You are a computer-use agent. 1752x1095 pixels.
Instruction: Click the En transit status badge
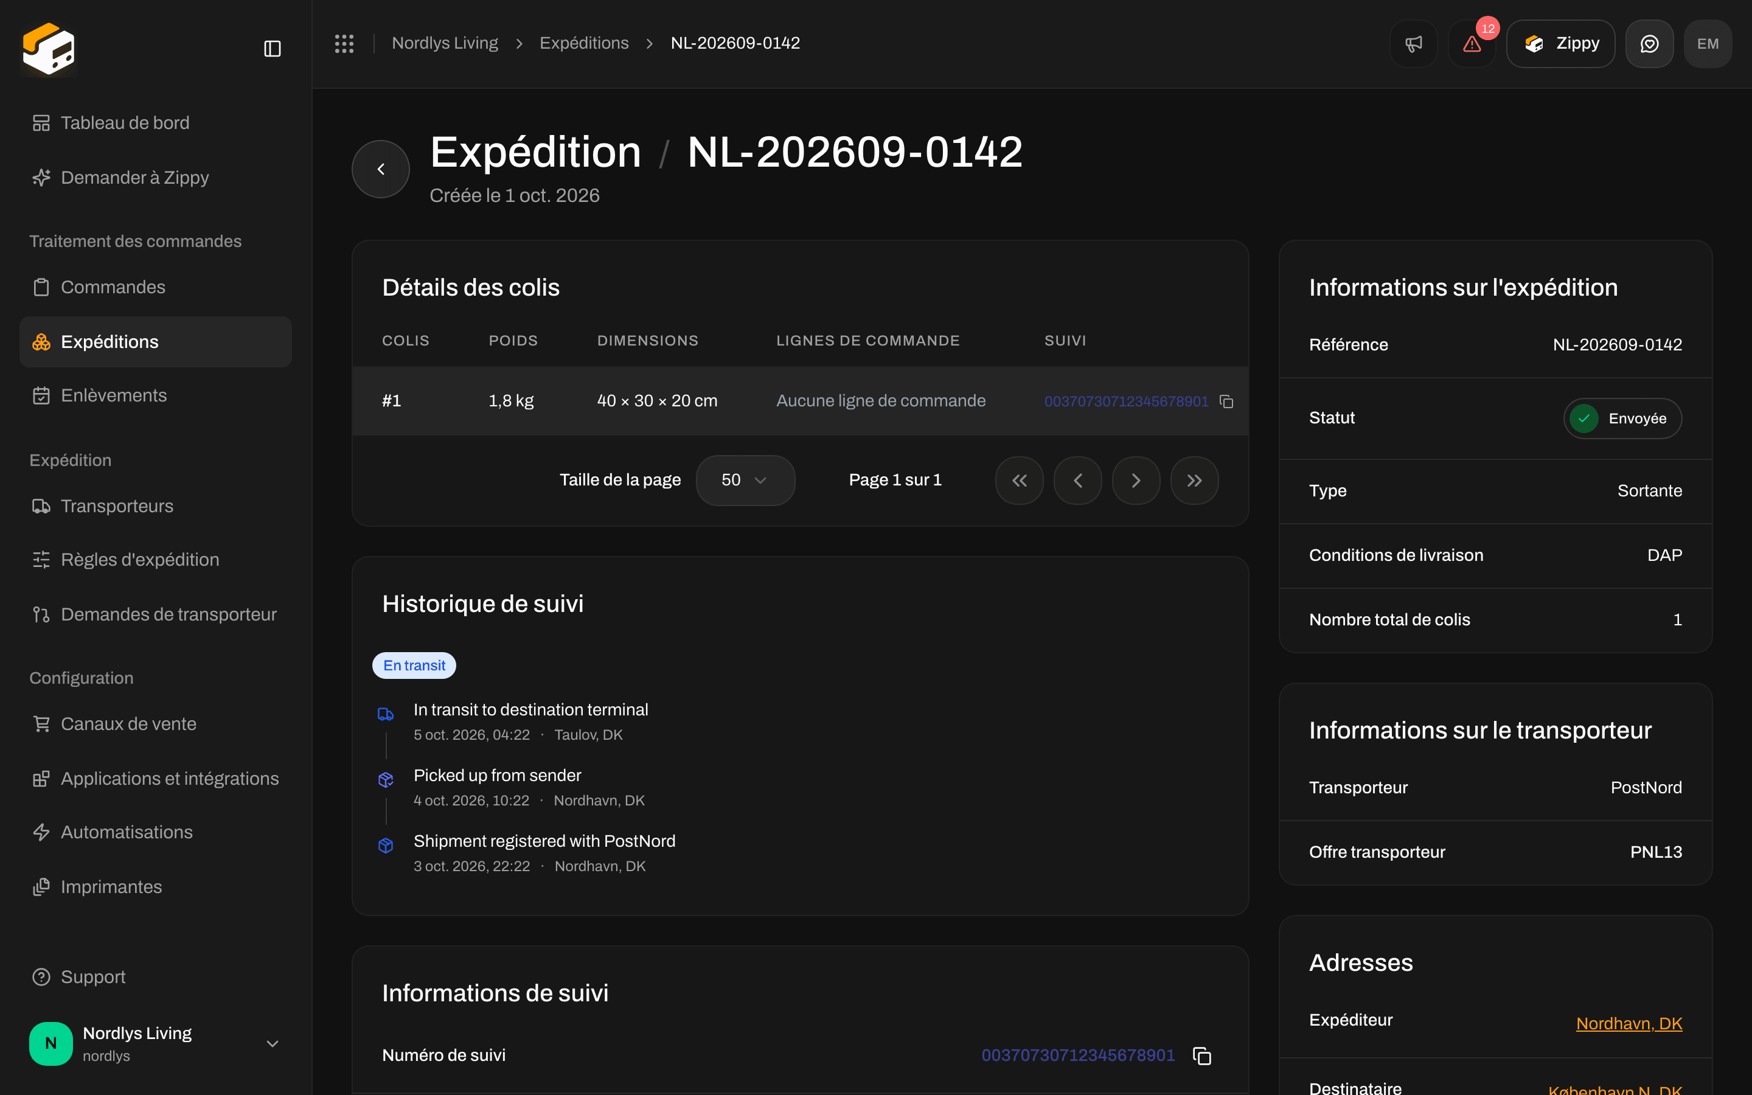coord(414,666)
